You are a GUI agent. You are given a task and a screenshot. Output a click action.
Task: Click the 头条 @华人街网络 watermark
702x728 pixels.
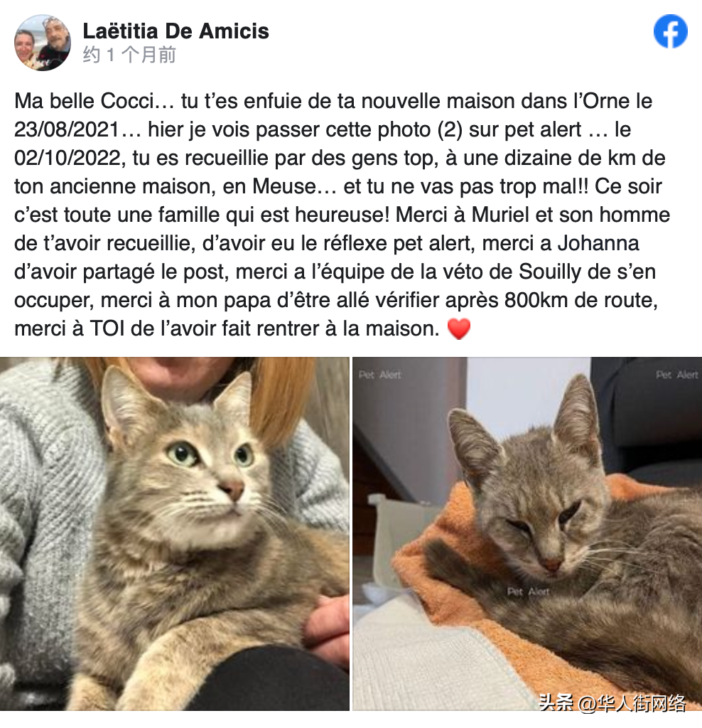point(612,703)
